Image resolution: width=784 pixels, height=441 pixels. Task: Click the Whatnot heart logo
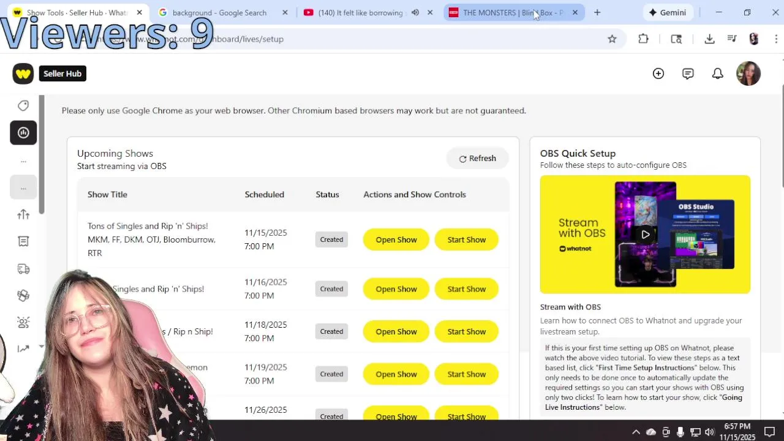pos(23,73)
